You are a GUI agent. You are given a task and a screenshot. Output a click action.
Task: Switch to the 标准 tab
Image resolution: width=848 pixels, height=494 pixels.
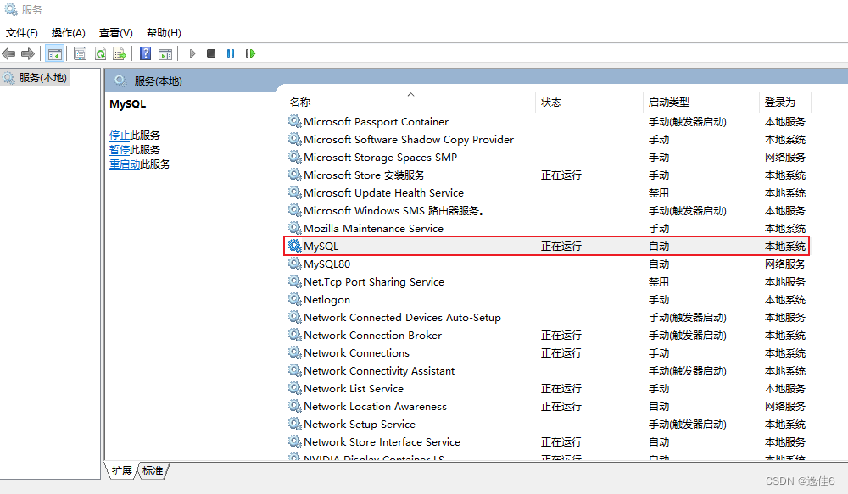(153, 471)
